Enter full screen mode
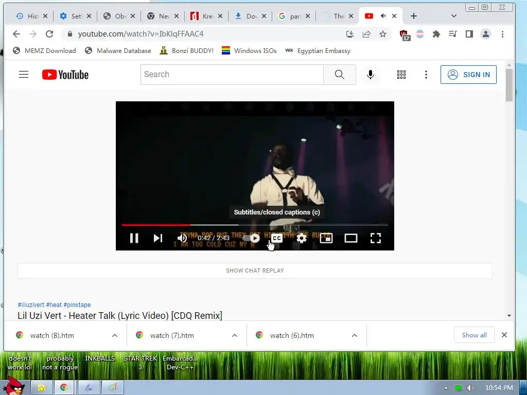Image resolution: width=527 pixels, height=395 pixels. [375, 238]
